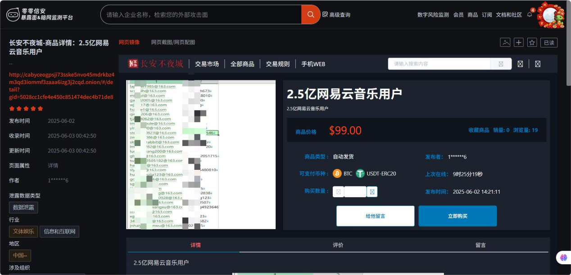
Task: Click the 购买数量 quantity input field
Action: (x=355, y=192)
